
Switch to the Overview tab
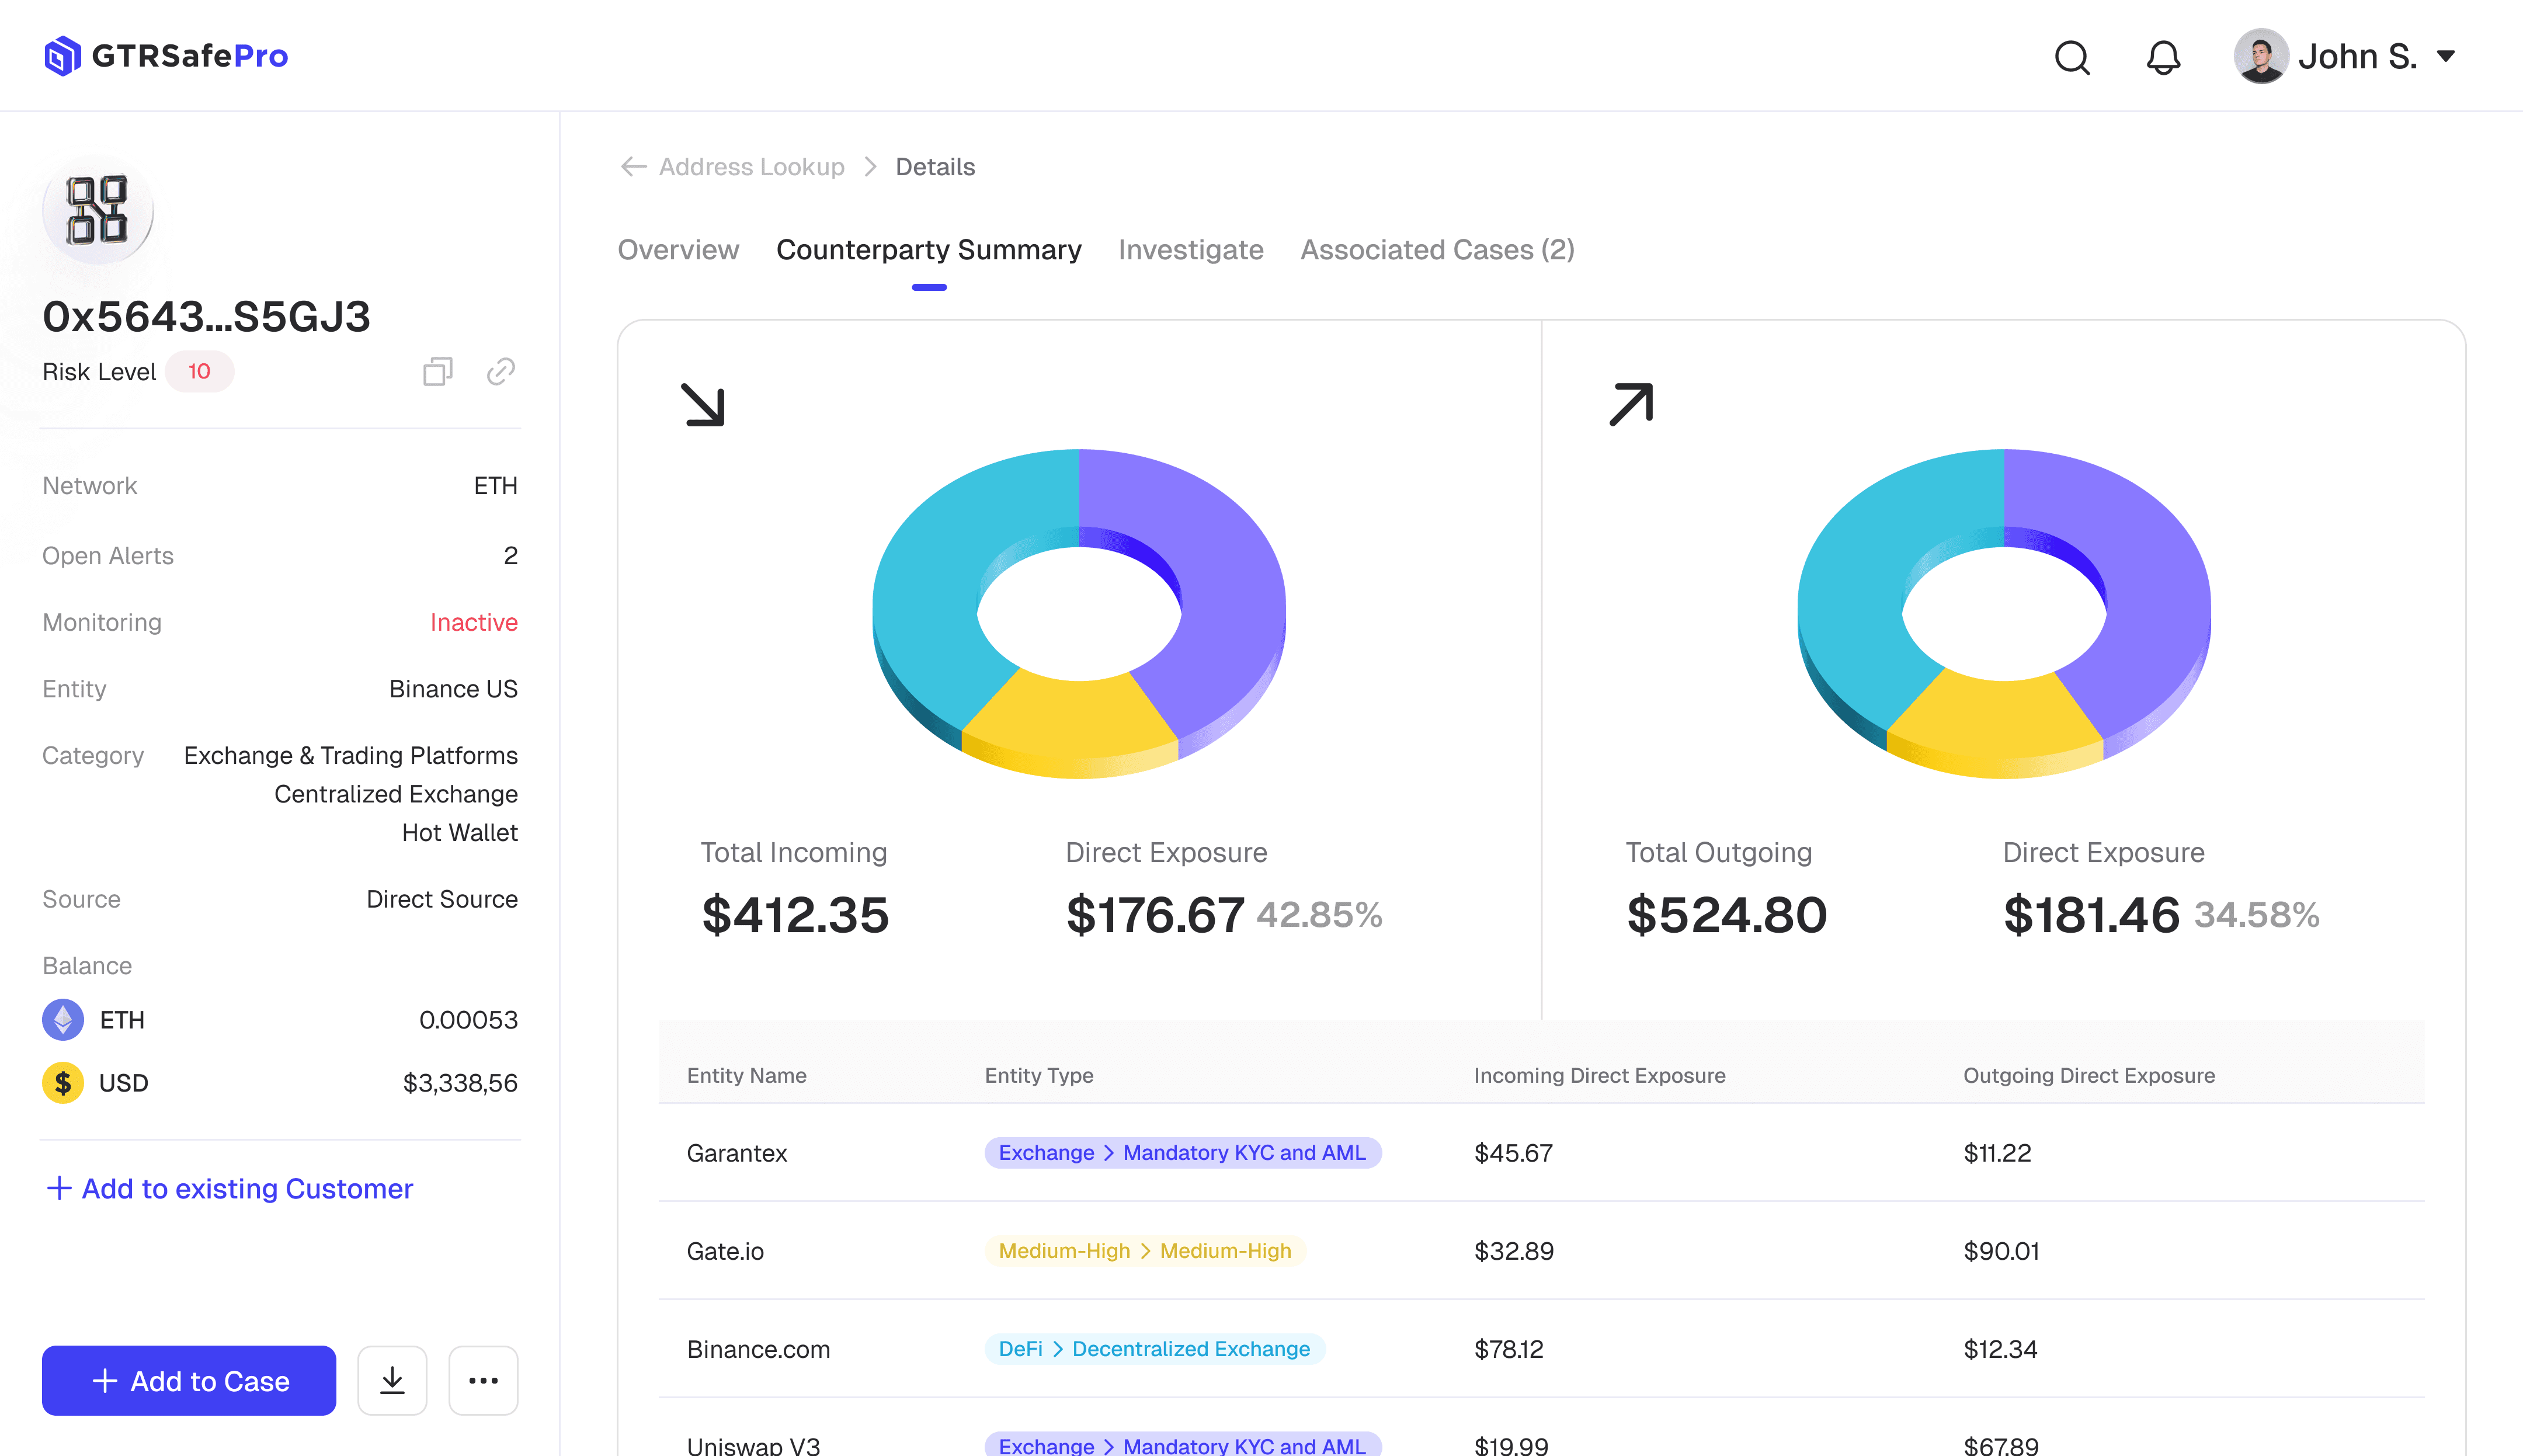tap(678, 250)
